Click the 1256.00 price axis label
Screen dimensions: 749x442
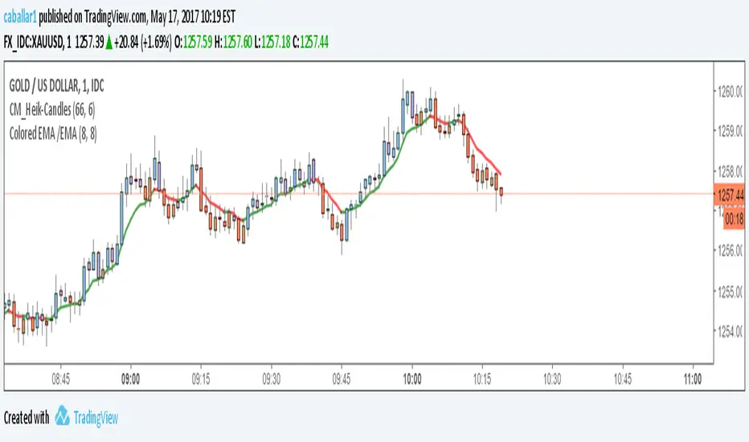[x=730, y=251]
